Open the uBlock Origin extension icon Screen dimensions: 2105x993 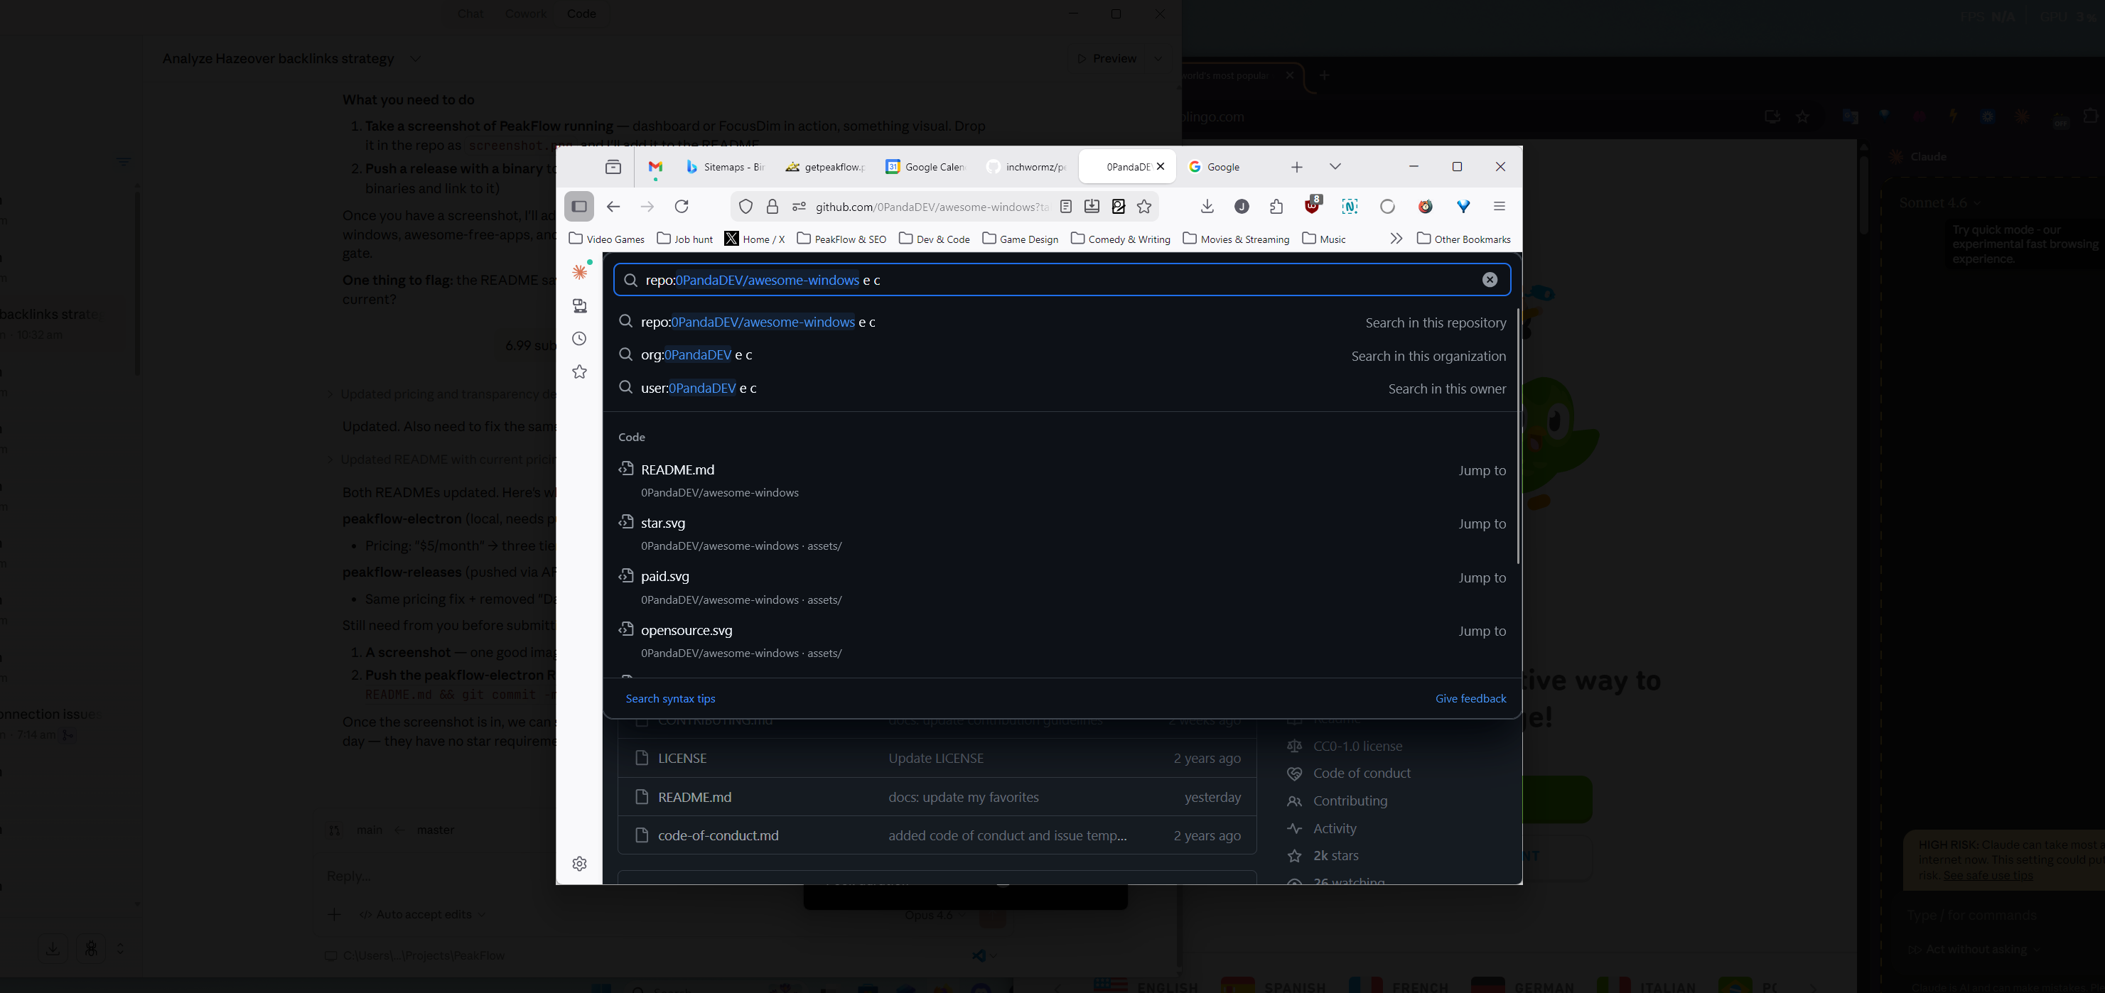[1313, 207]
